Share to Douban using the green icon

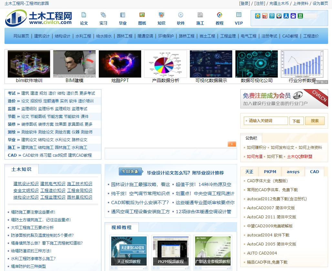pyautogui.click(x=300, y=16)
